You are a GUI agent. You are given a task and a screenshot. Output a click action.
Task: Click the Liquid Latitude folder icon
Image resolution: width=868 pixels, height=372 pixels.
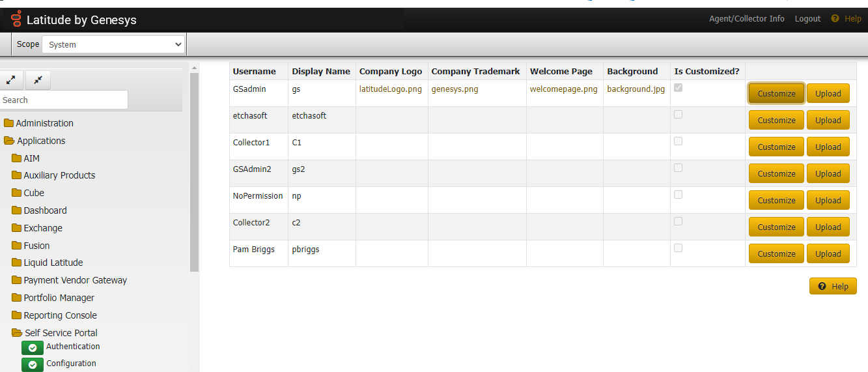point(16,263)
